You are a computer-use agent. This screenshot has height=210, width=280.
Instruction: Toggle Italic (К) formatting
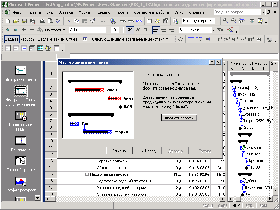[x=138, y=30]
